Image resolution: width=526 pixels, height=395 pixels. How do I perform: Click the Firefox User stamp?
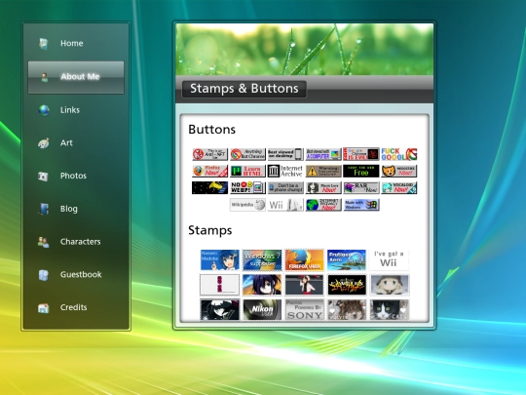pos(305,260)
